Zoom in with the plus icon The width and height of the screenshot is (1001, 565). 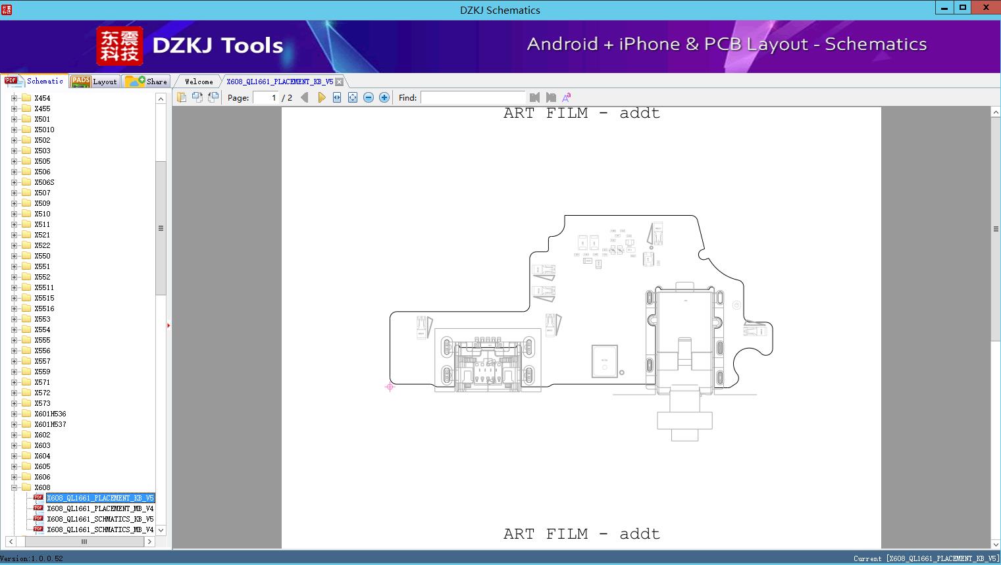tap(384, 97)
